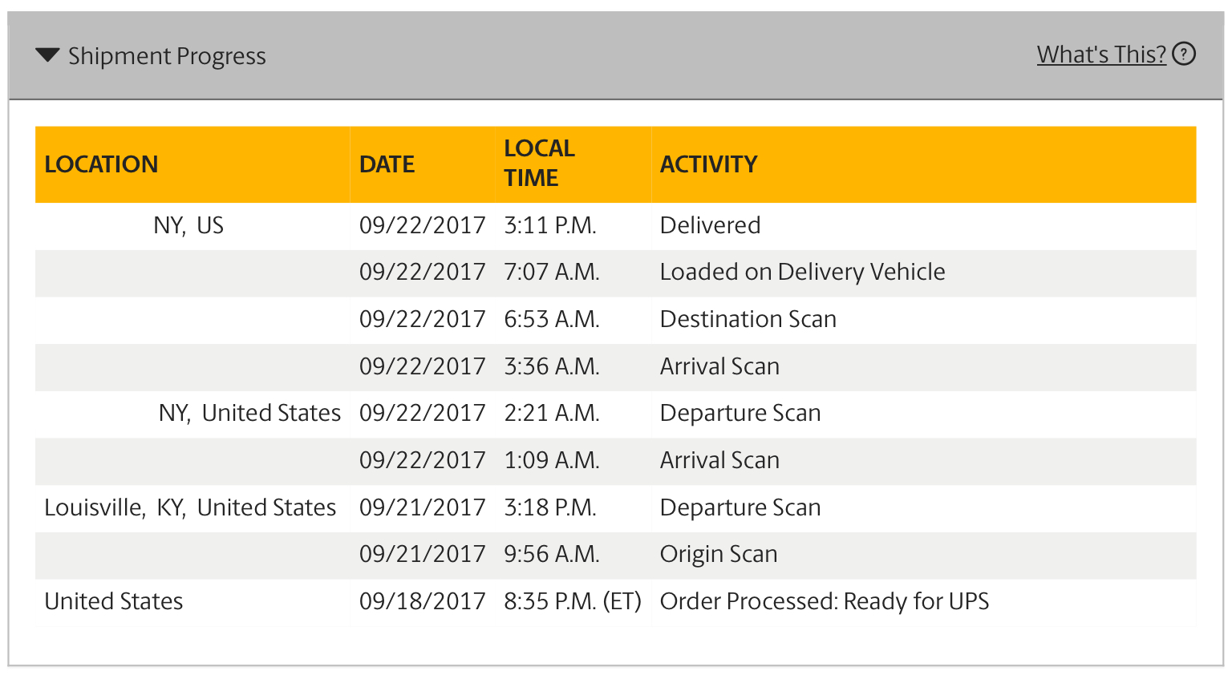Collapse the Shipment Progress triangle arrow

[x=48, y=55]
